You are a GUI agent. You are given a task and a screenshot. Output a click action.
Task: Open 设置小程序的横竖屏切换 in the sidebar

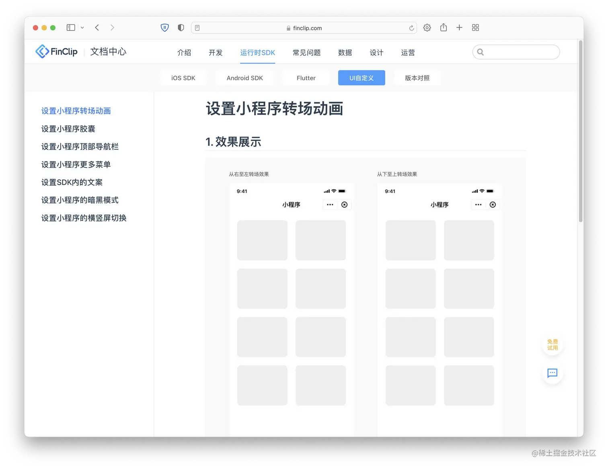point(84,218)
